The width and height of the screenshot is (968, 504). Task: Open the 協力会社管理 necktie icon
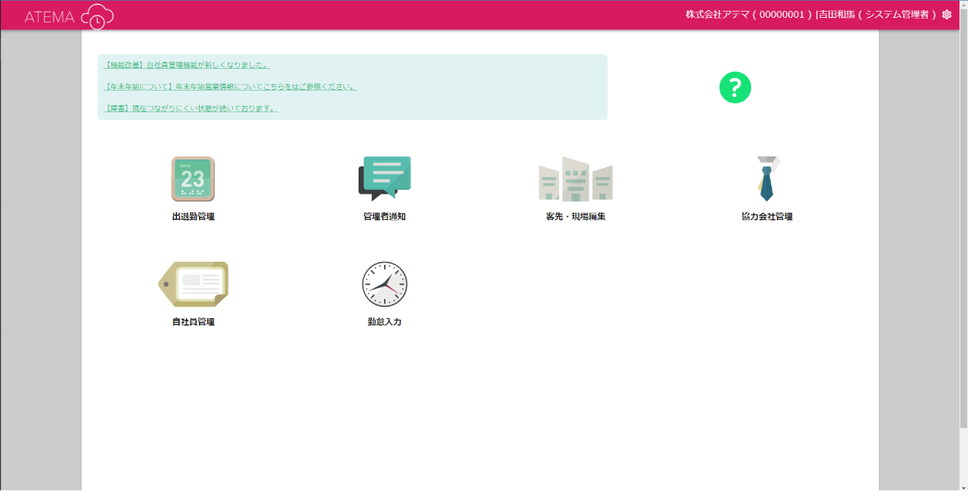[x=767, y=179]
